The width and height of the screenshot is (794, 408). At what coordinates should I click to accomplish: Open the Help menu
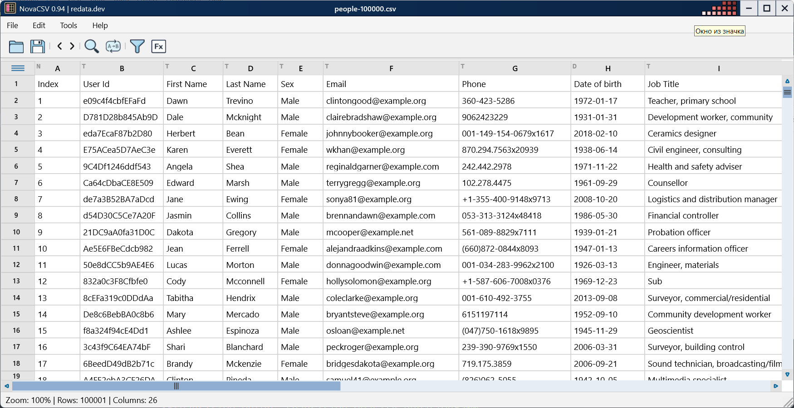coord(100,25)
